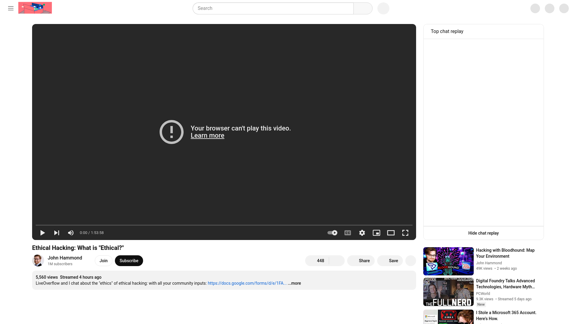Image resolution: width=576 pixels, height=324 pixels.
Task: Toggle autoplay switch on/off
Action: coord(332,232)
